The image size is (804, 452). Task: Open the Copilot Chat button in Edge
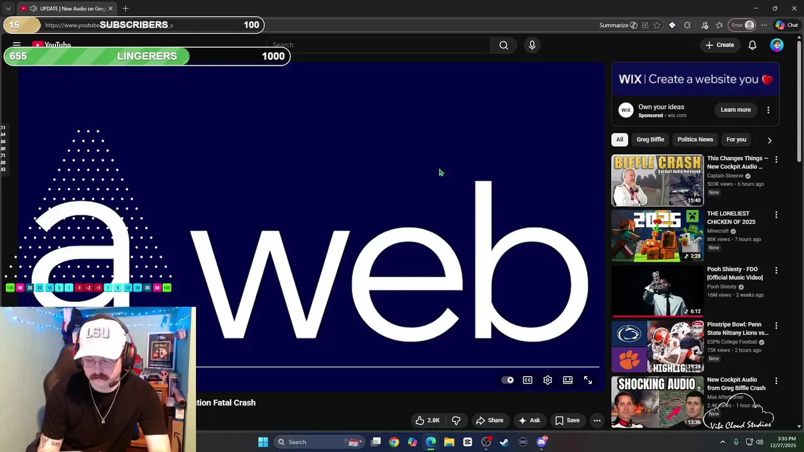pos(786,25)
